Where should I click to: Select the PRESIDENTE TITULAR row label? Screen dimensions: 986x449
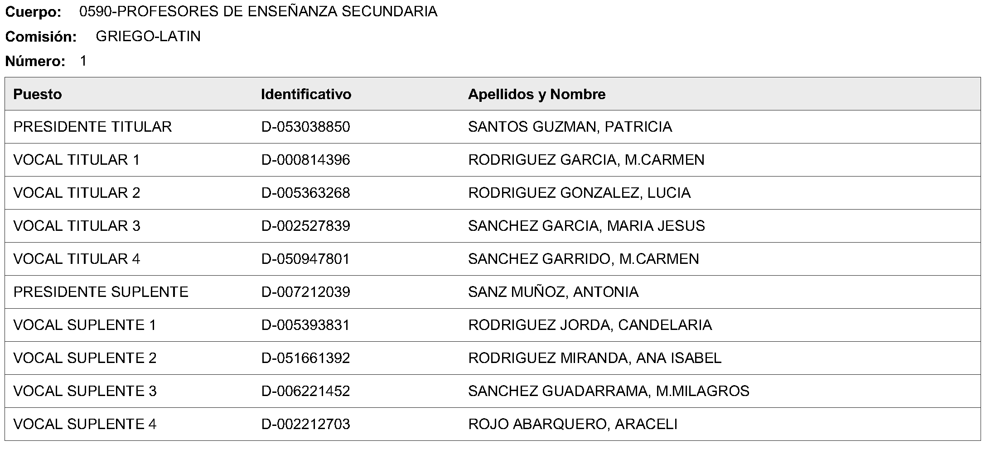[x=92, y=127]
